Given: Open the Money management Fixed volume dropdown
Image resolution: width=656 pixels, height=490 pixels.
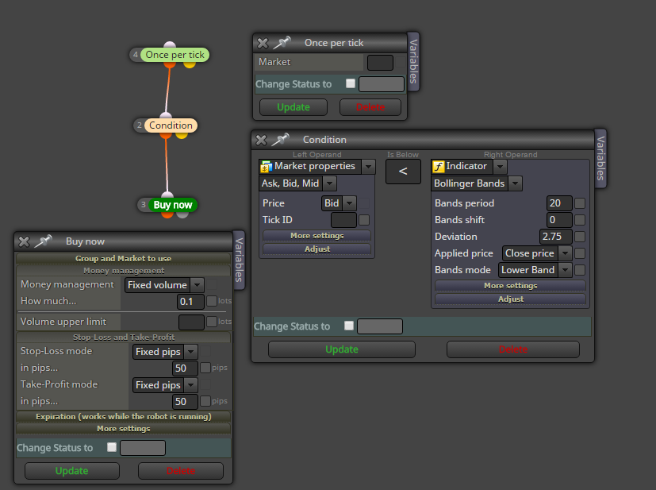Looking at the screenshot, I should click(197, 285).
